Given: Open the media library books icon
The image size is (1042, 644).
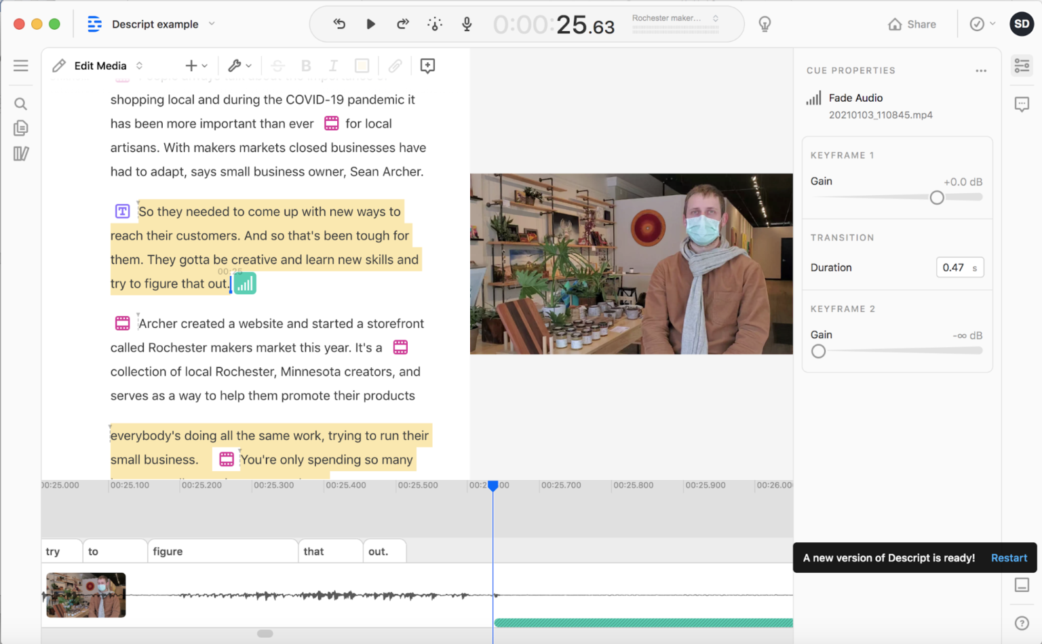Looking at the screenshot, I should [x=20, y=154].
